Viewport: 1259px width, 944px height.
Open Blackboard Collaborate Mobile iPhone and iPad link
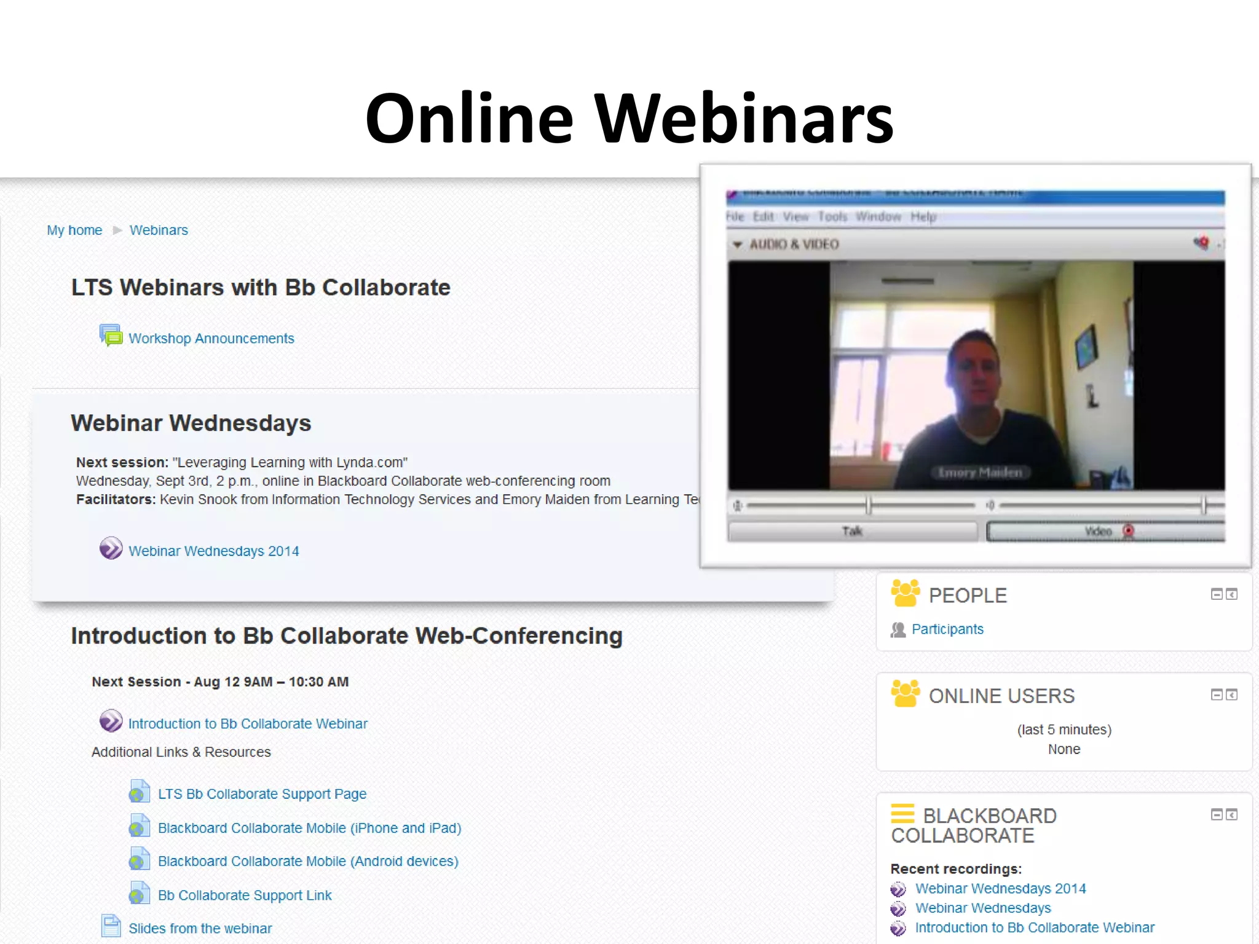(310, 828)
